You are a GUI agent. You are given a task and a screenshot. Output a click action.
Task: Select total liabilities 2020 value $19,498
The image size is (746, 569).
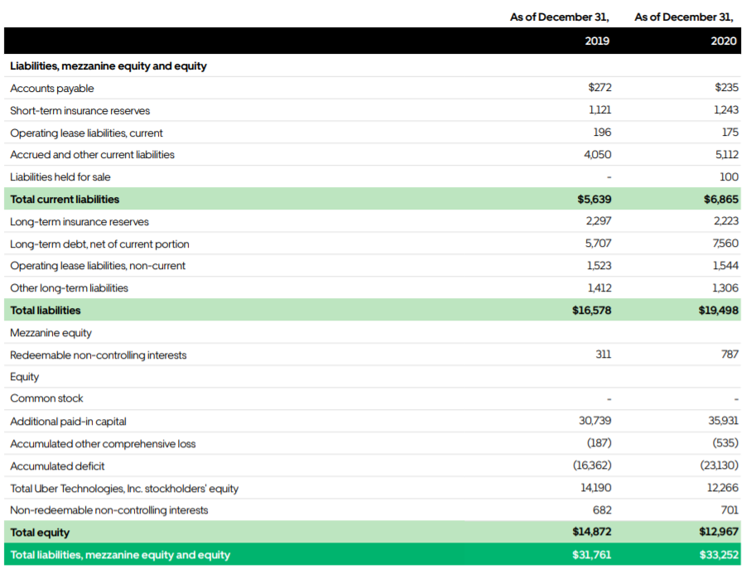pos(719,311)
